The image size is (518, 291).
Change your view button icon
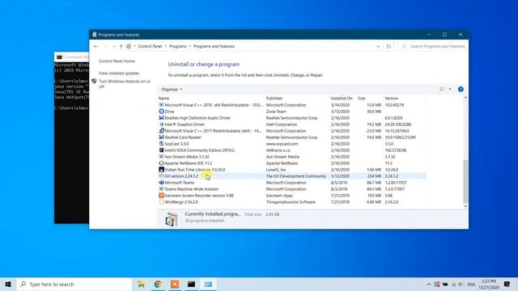pyautogui.click(x=443, y=89)
